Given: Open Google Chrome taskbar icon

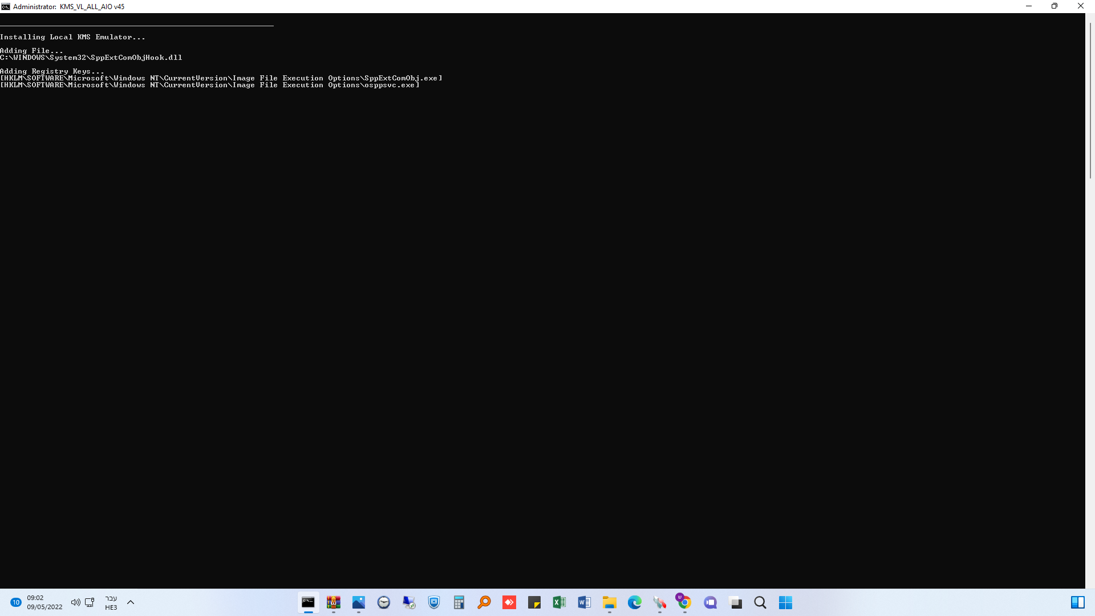Looking at the screenshot, I should click(684, 602).
